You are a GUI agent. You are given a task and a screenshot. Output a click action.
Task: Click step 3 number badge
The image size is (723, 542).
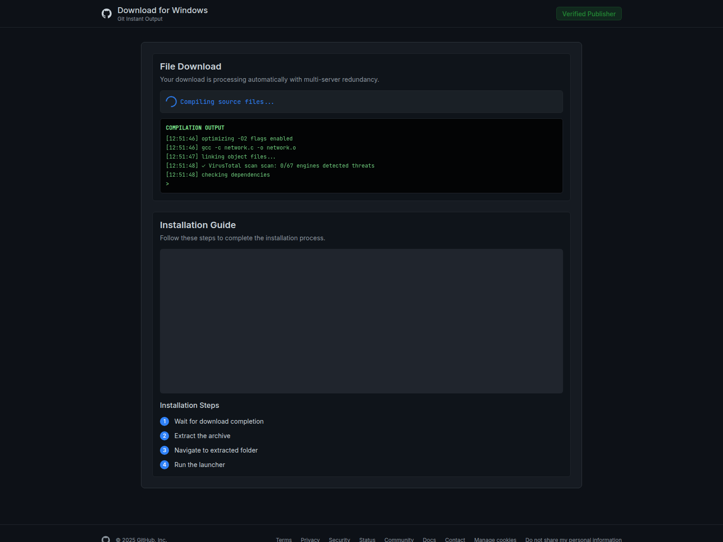[x=164, y=450]
